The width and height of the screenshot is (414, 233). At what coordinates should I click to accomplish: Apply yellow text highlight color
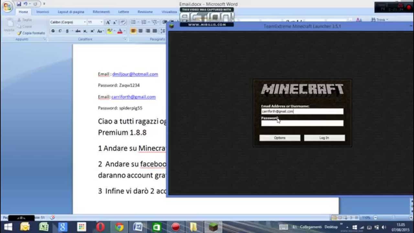[109, 31]
